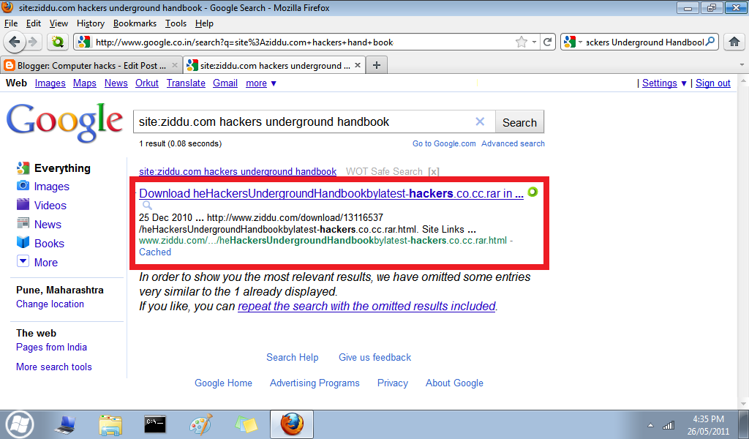Close the Blogger Computer hacks tab
The image size is (749, 439).
coord(174,65)
